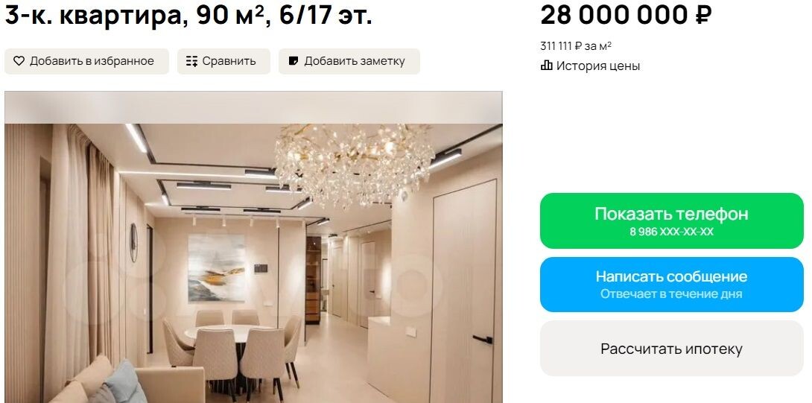Click the blue 'Написать сообщение' button

click(672, 285)
